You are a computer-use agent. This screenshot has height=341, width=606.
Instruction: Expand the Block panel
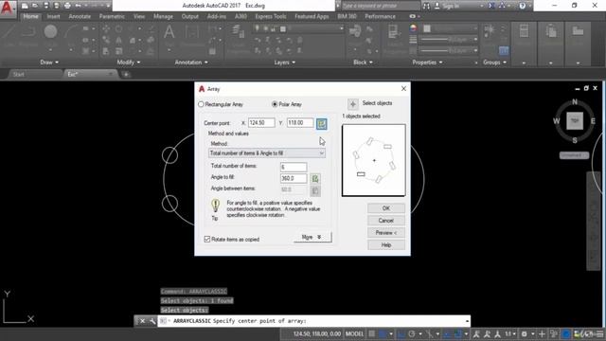click(x=363, y=63)
